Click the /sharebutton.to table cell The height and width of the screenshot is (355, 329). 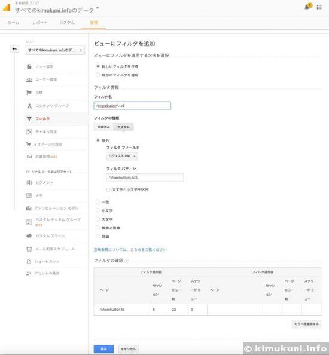coord(121,309)
